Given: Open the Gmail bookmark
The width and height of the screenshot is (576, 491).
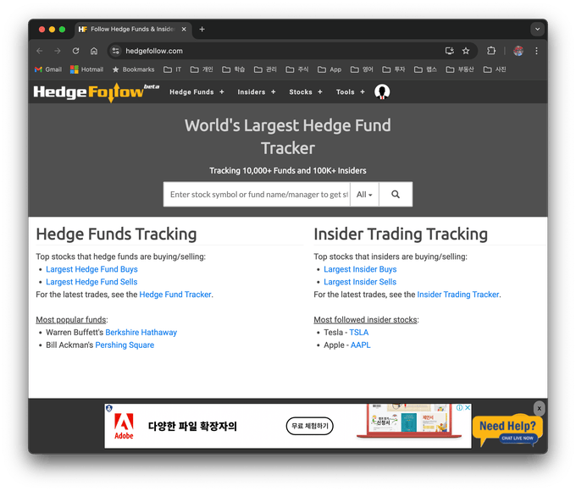Looking at the screenshot, I should (x=48, y=69).
